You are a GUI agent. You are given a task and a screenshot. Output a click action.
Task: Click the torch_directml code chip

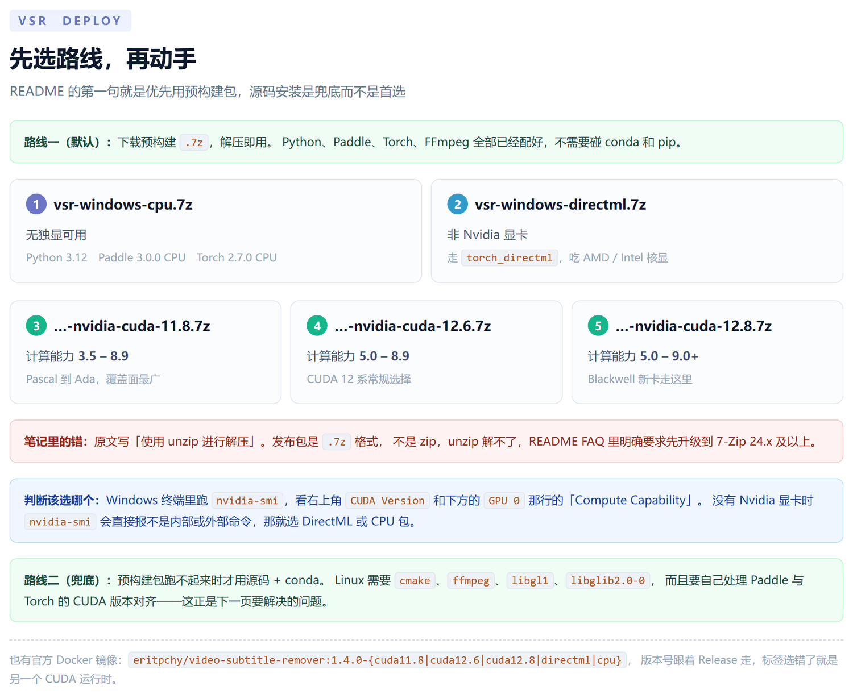pyautogui.click(x=510, y=258)
